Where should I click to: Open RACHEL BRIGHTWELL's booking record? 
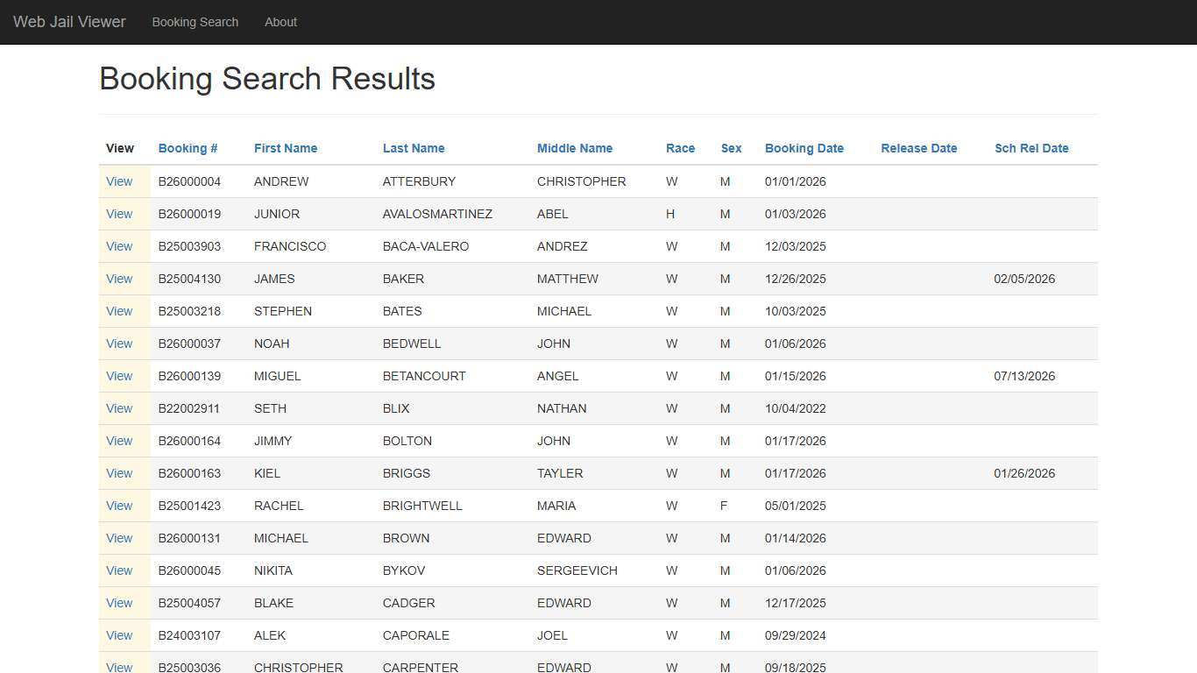(x=119, y=506)
